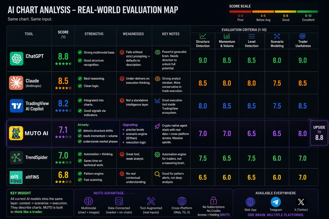Click the orange 4-6 Below Avg scale bar
The image size is (329, 219).
point(263,12)
